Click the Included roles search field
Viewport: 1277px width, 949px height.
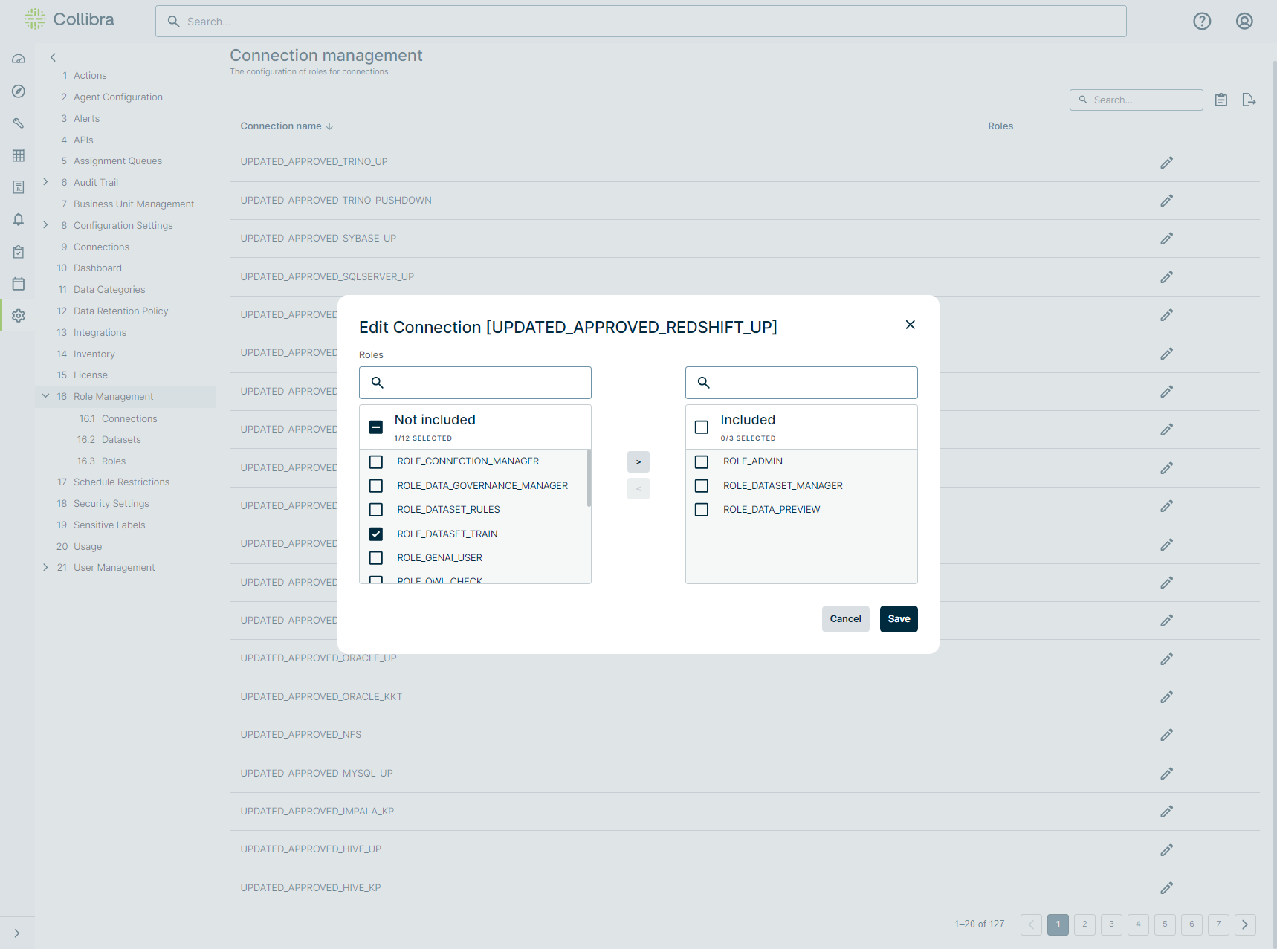[801, 383]
